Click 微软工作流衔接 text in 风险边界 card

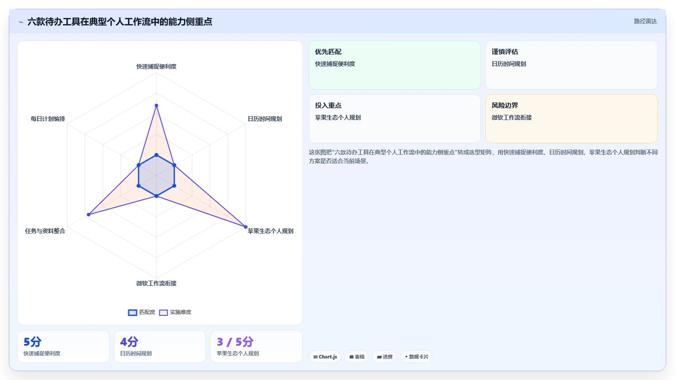512,117
